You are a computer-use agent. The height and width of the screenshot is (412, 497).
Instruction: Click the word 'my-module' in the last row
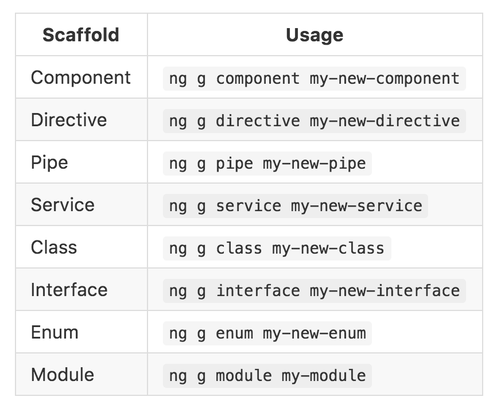(x=323, y=375)
